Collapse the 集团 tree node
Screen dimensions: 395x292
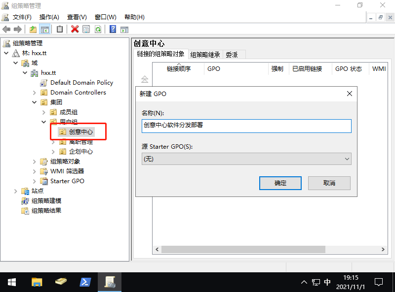pyautogui.click(x=34, y=102)
